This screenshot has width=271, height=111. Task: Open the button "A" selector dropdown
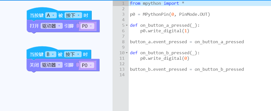51,15
